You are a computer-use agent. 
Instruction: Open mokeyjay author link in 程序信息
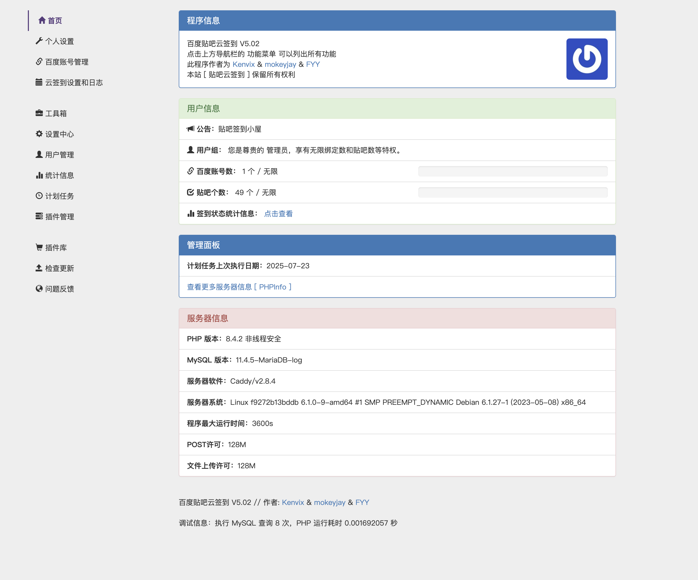click(280, 64)
